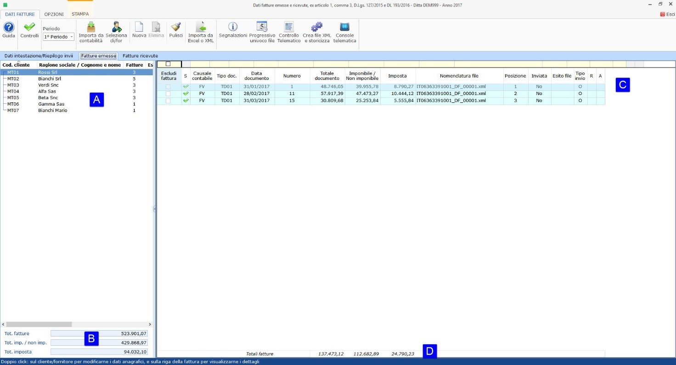The height and width of the screenshot is (365, 676).
Task: Select client MT04 Alfa Sas
Action: click(77, 91)
